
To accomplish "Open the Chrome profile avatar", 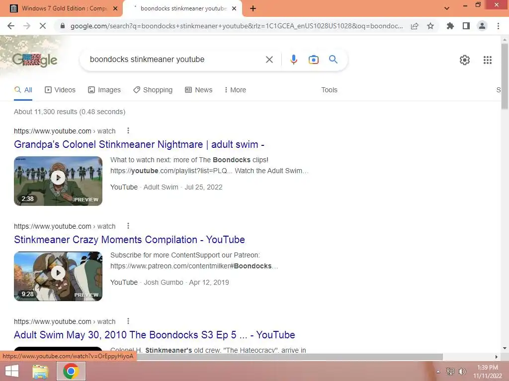I will 482,26.
